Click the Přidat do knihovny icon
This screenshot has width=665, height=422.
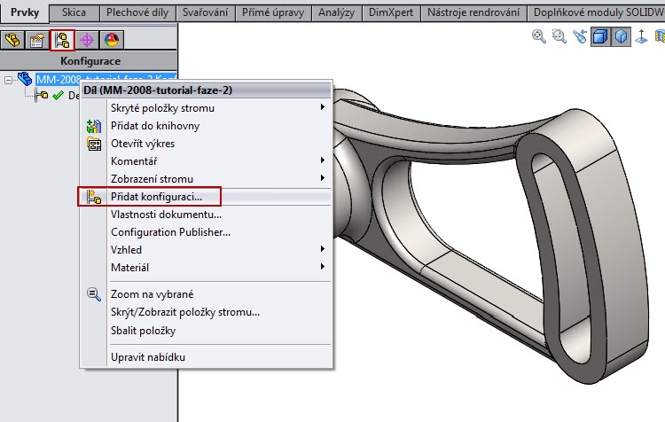click(x=94, y=126)
